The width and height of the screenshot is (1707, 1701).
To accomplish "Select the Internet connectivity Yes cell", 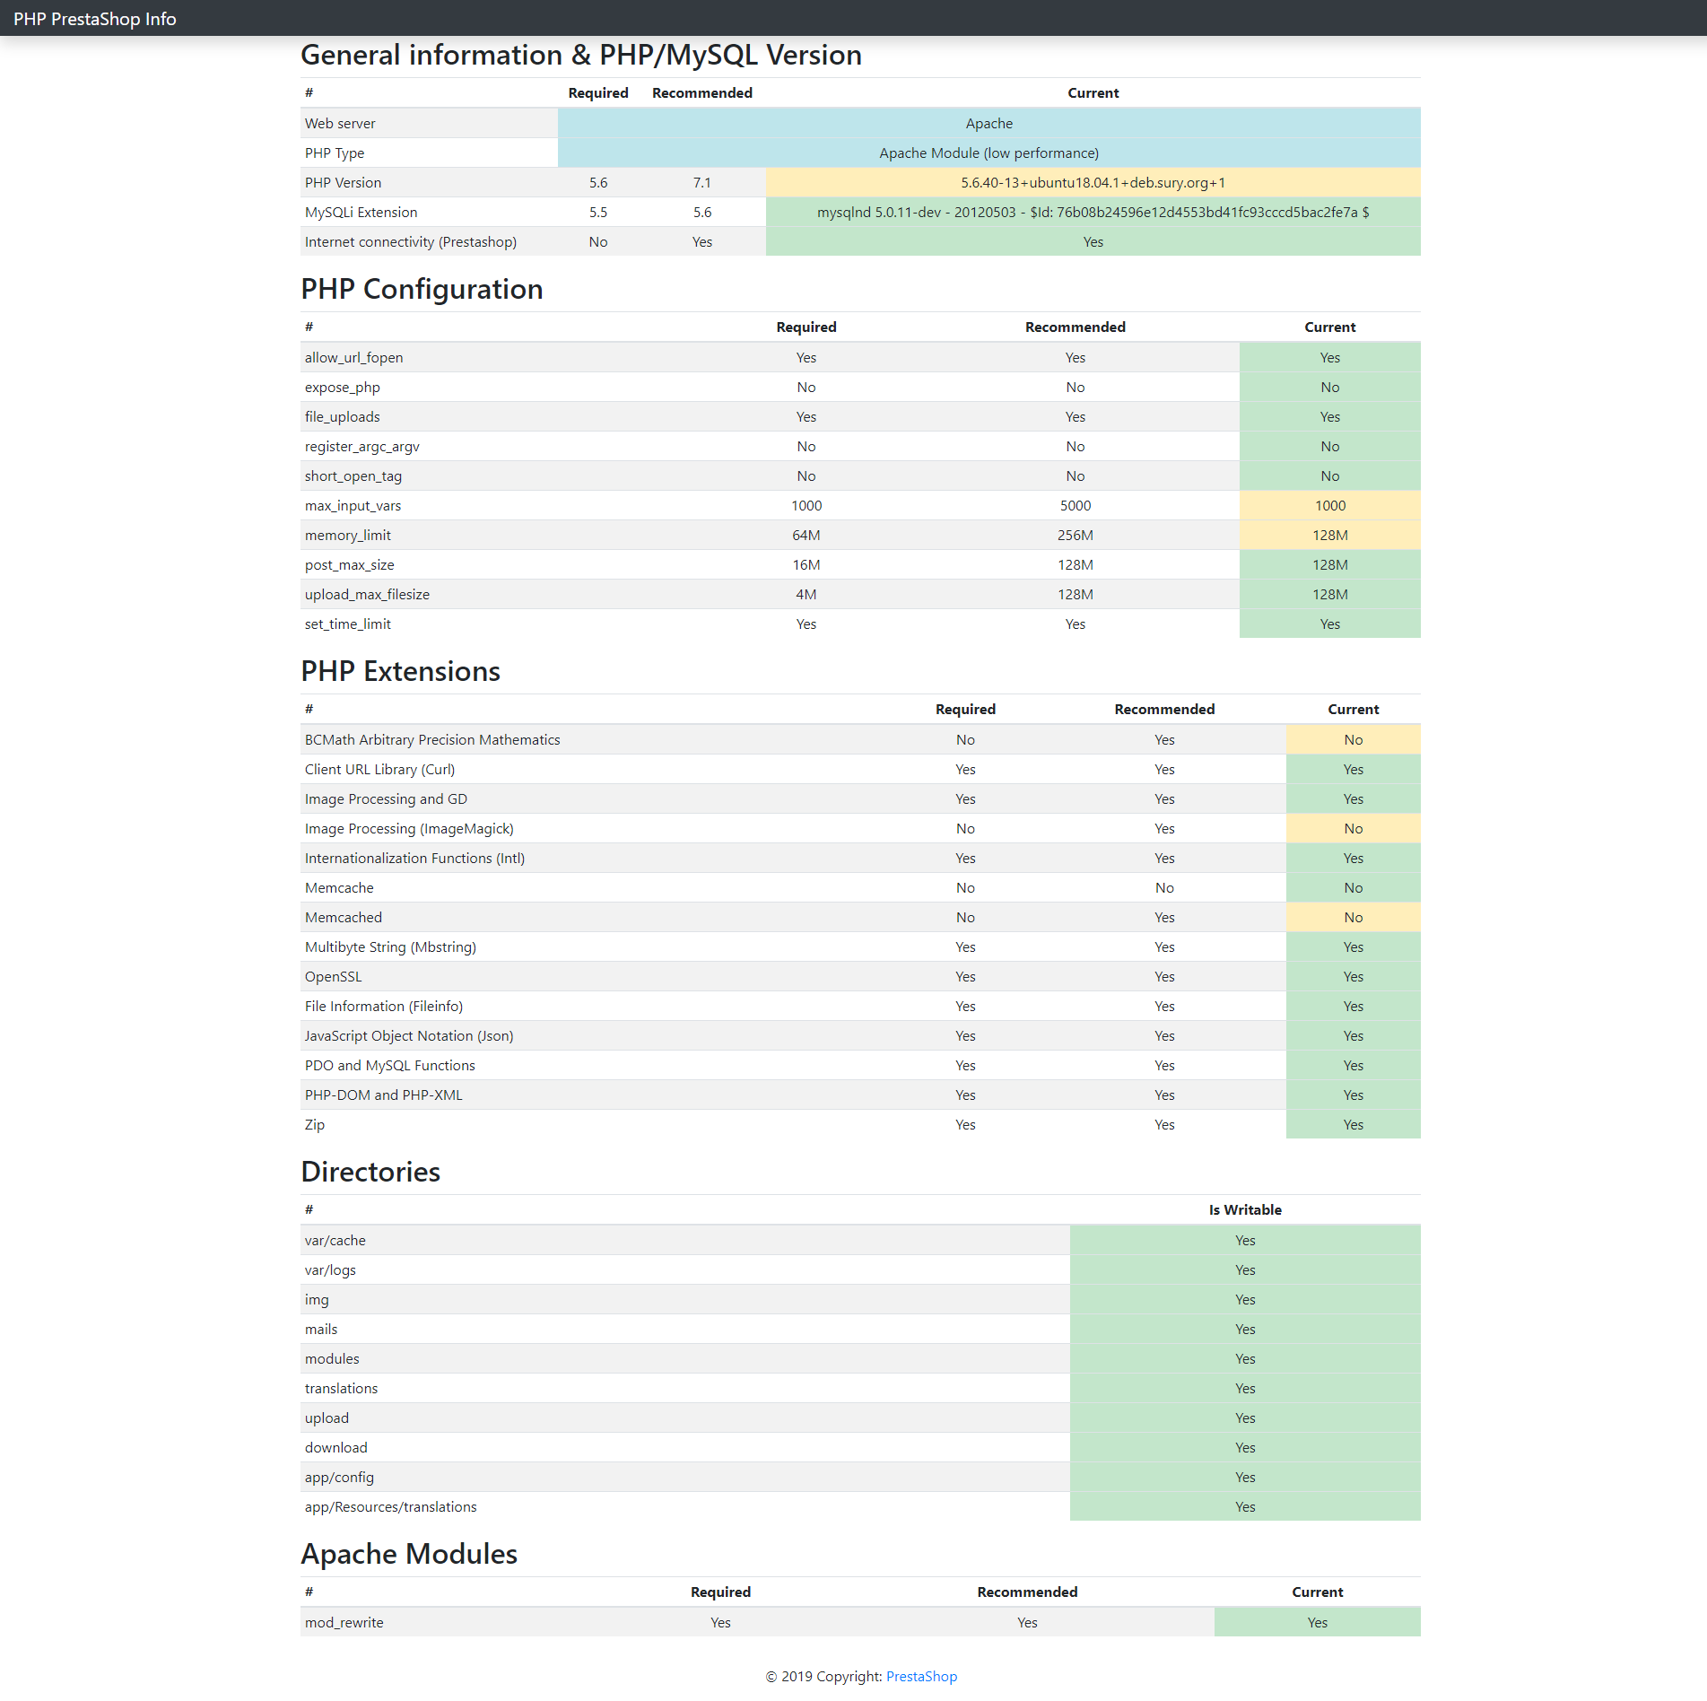I will click(1093, 241).
